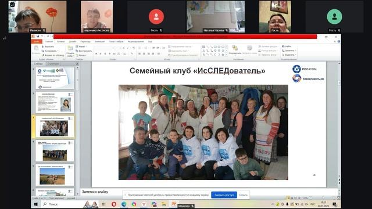Select the rectangle shape in shapes gallery
372x209 pixels.
215,47
